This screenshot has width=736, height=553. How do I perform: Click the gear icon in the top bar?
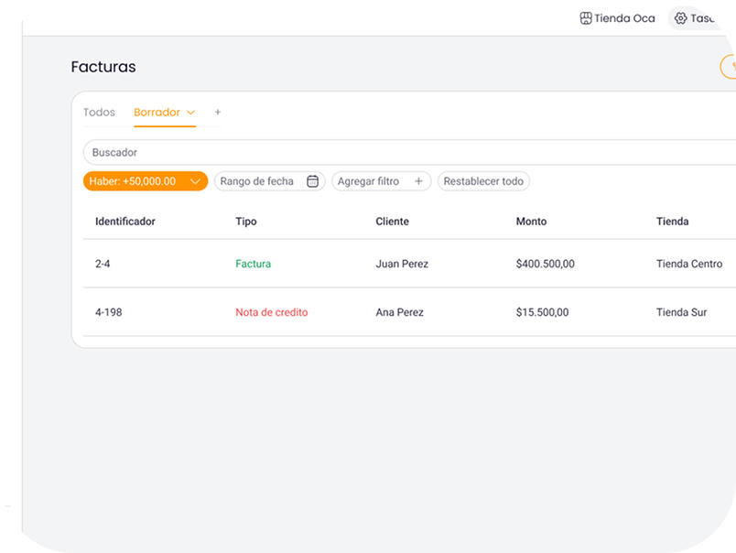click(680, 18)
